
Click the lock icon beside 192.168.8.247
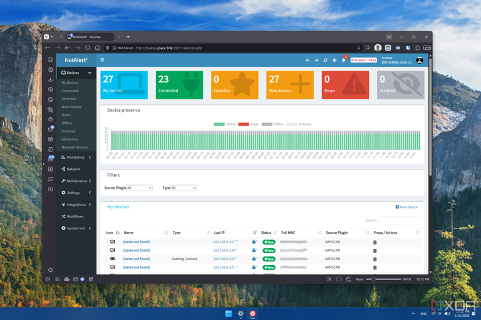click(x=254, y=242)
